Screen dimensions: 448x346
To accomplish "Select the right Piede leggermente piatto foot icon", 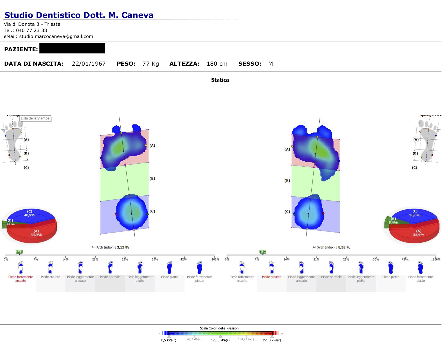I will (361, 268).
